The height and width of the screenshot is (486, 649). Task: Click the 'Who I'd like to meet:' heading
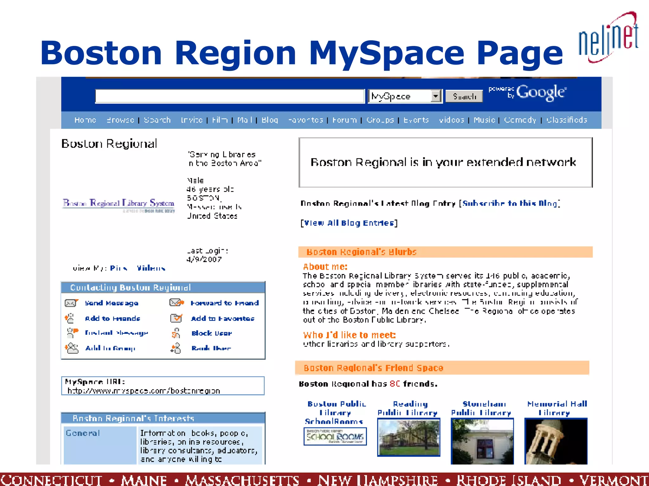(349, 335)
